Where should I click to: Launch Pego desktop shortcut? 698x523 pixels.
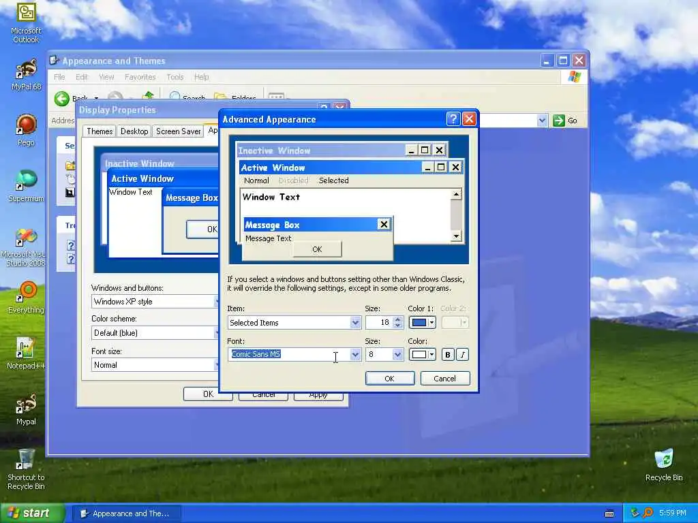coord(26,130)
